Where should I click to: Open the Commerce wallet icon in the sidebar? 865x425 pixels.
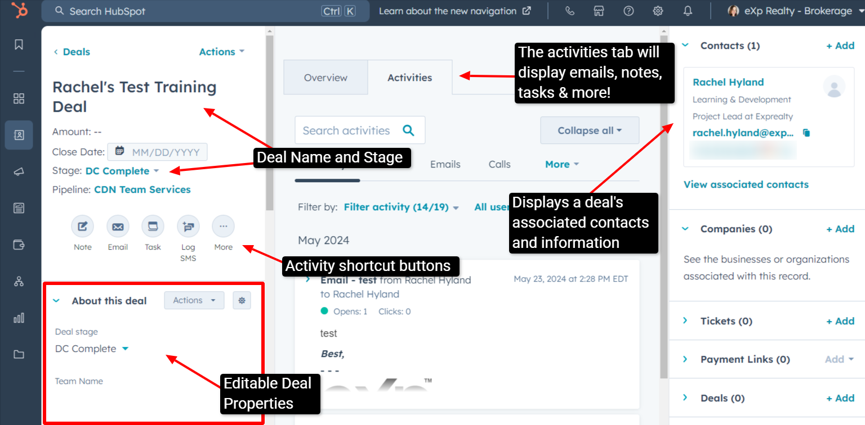(x=19, y=245)
